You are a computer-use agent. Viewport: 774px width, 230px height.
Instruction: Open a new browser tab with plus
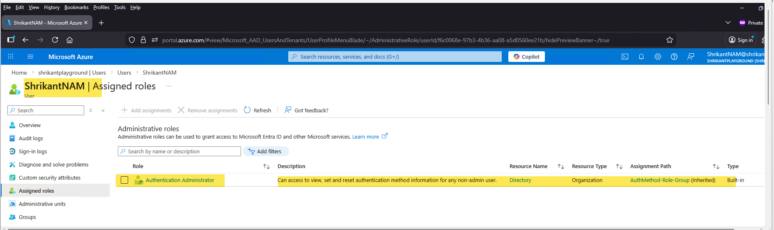coord(101,23)
